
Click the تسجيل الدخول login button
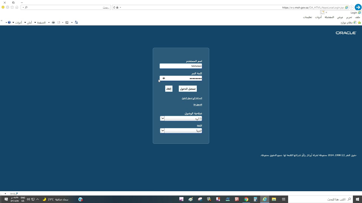188,89
